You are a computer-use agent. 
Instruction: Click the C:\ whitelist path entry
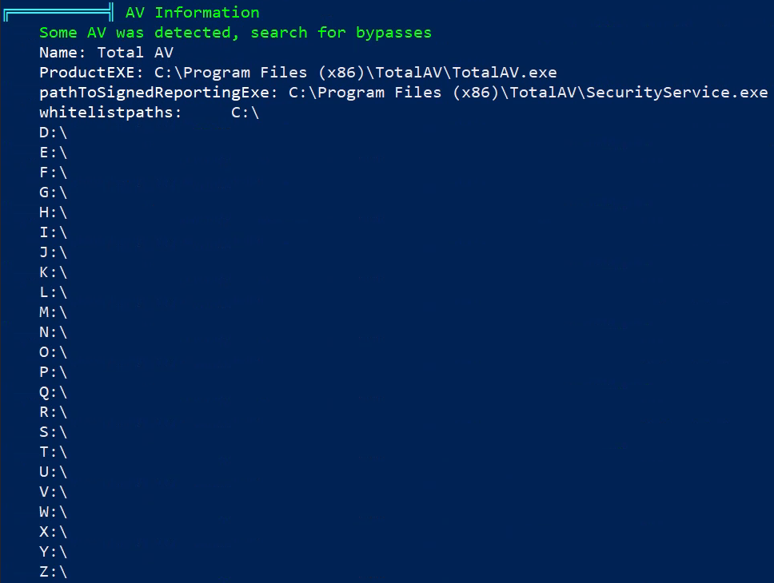245,113
